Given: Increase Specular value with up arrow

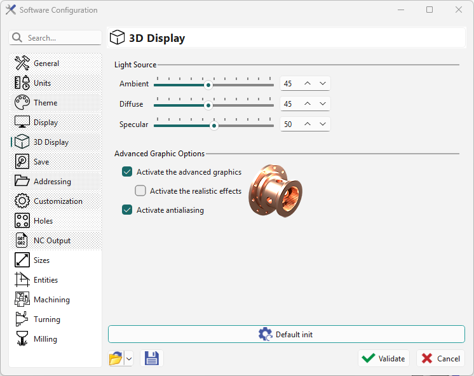Looking at the screenshot, I should point(308,124).
